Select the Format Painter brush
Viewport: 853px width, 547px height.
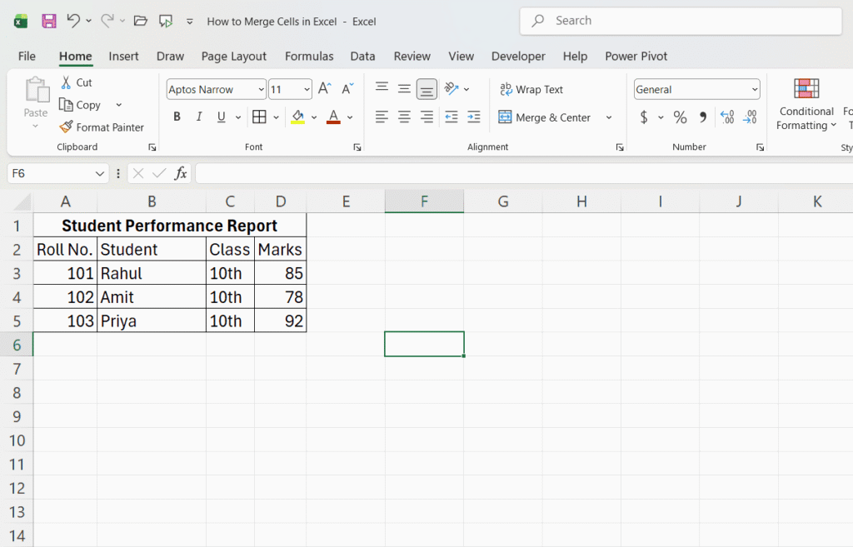point(66,127)
